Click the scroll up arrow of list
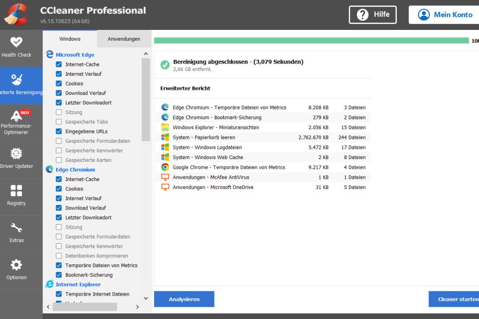The height and width of the screenshot is (319, 479). tap(146, 54)
